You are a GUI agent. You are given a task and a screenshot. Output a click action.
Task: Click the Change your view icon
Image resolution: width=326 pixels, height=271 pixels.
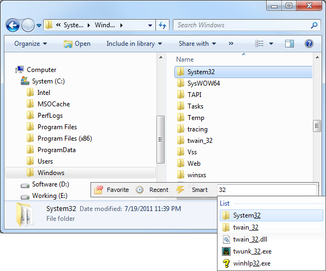click(x=259, y=44)
